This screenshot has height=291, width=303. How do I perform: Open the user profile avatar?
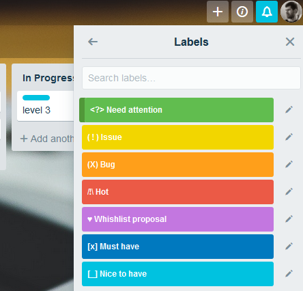click(291, 12)
